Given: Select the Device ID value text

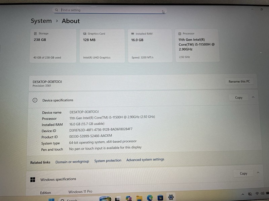Looking at the screenshot, I should (x=101, y=130).
